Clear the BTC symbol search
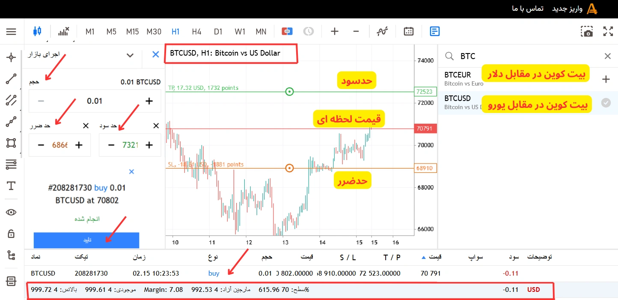The width and height of the screenshot is (618, 300). 607,56
